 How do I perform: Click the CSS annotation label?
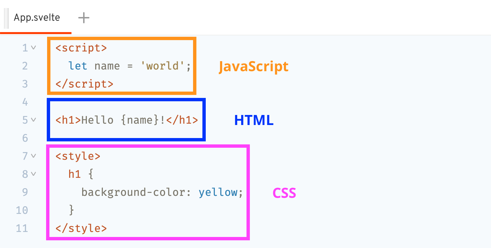pyautogui.click(x=284, y=193)
